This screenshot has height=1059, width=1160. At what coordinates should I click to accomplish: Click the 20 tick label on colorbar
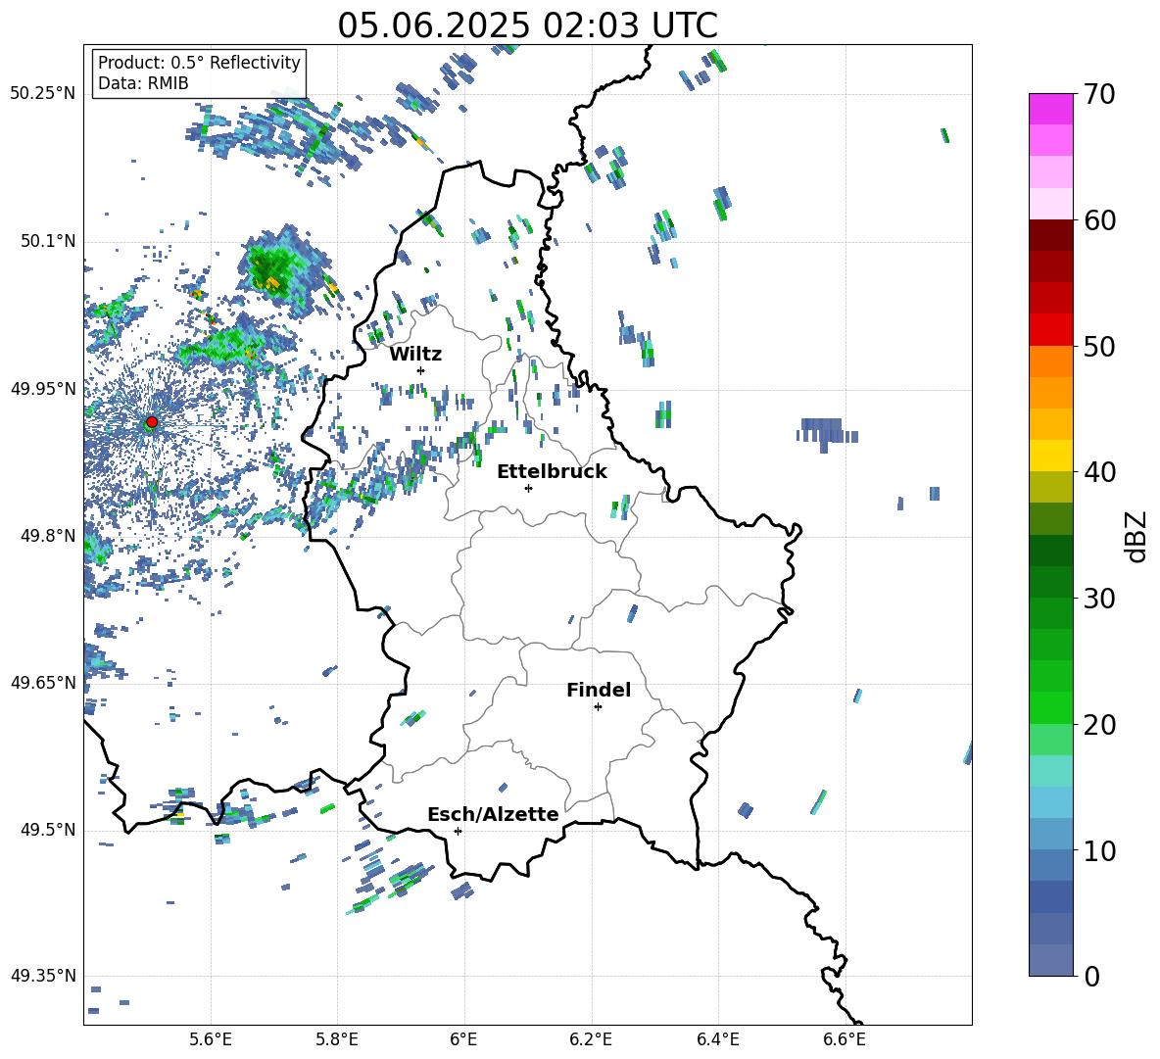click(x=1099, y=725)
